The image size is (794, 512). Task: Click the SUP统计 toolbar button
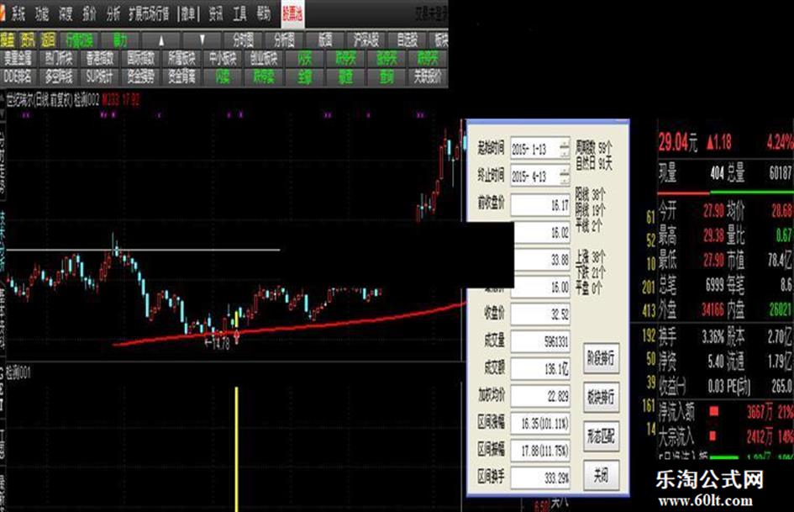[x=100, y=77]
